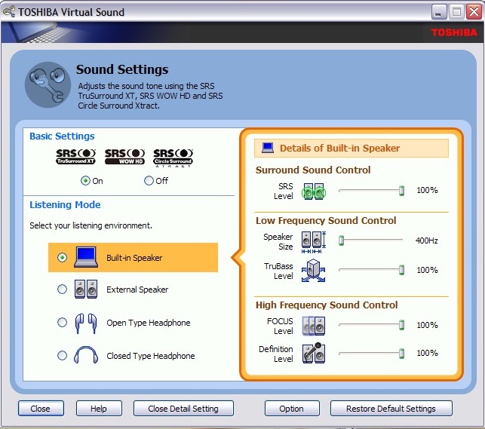The image size is (485, 429).
Task: Click the Speaker Size slider handle
Action: tap(341, 241)
